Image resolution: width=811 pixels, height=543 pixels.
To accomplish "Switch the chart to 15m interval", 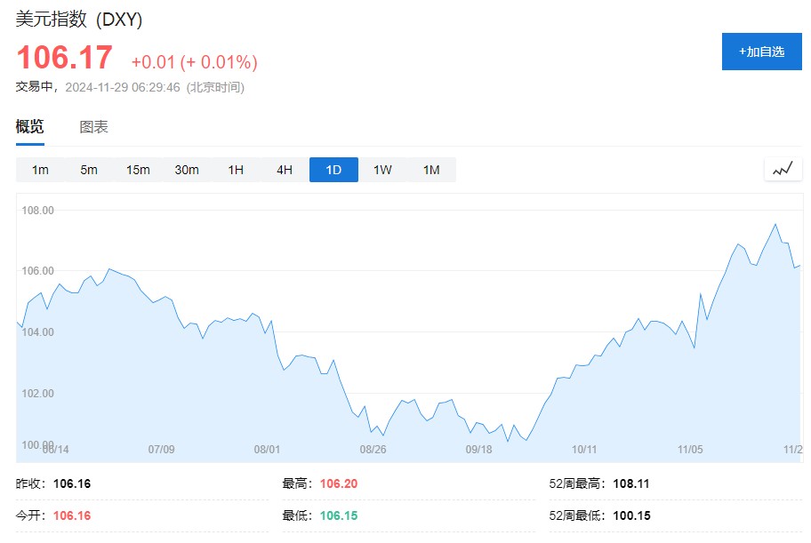I will click(x=138, y=170).
